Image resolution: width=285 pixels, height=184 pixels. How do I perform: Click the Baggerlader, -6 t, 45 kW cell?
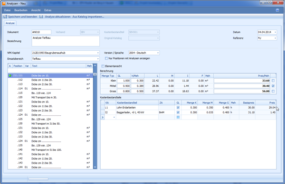point(137,112)
